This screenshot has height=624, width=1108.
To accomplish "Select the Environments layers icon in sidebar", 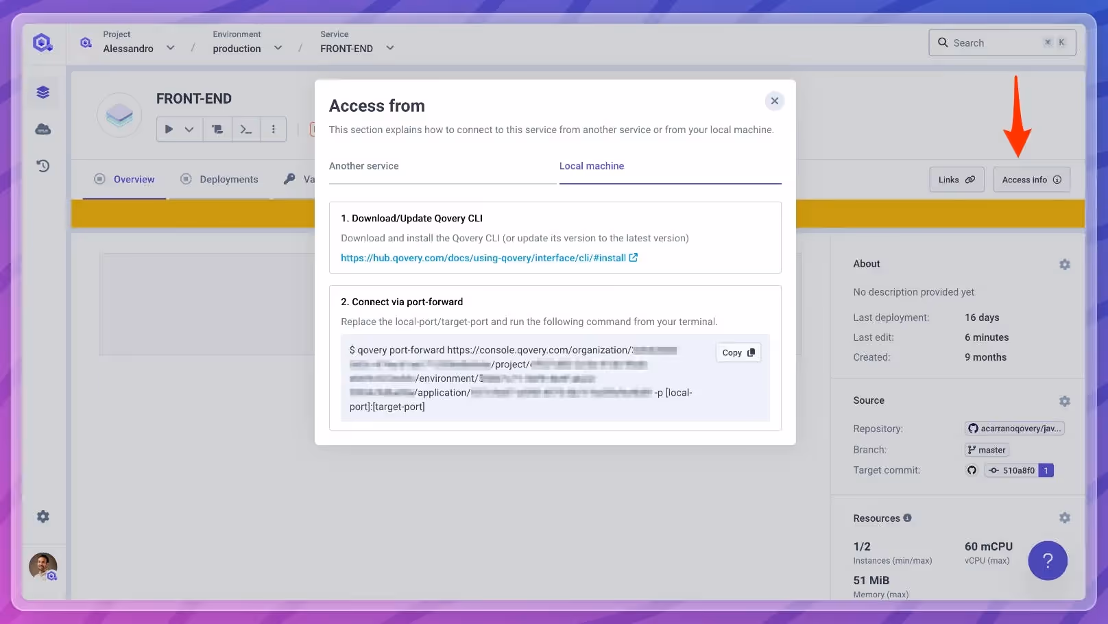I will [x=43, y=92].
